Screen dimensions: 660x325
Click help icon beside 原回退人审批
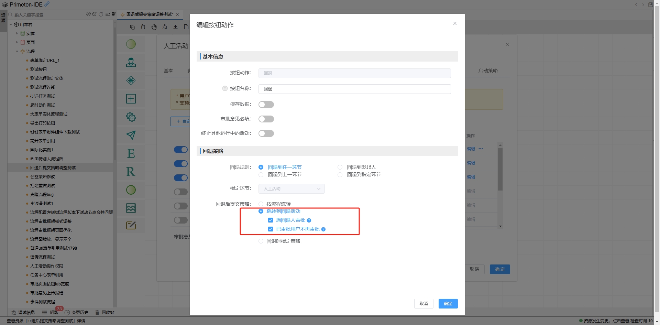[x=309, y=220]
